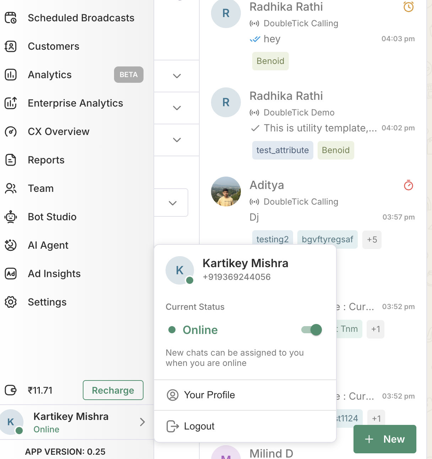Open Analytics bar chart icon

11,75
